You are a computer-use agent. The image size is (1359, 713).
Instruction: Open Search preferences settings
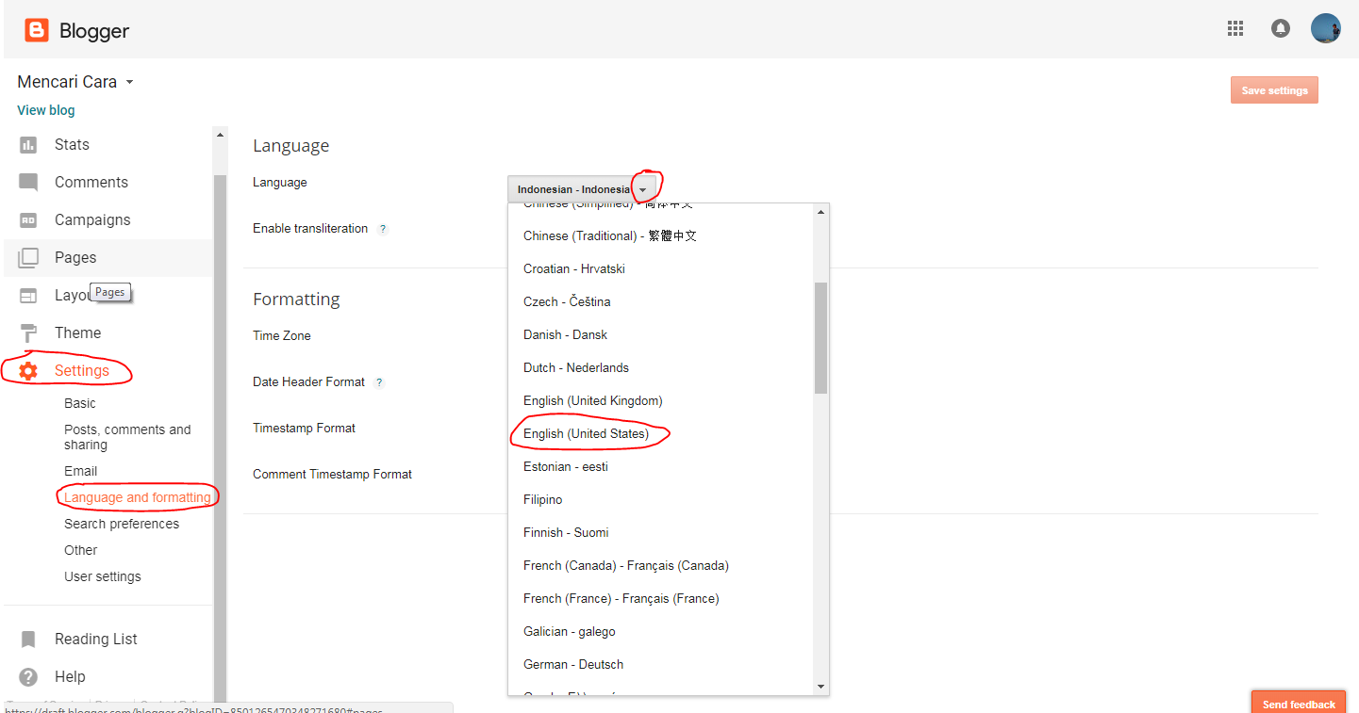coord(122,524)
